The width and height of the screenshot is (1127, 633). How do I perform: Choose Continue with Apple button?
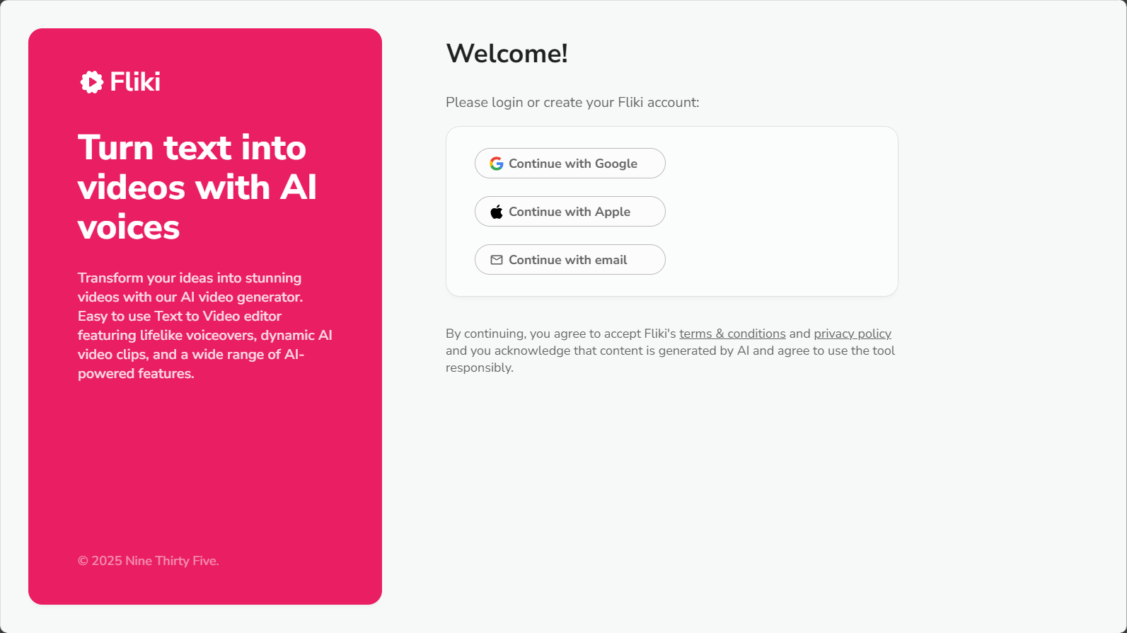(x=570, y=212)
